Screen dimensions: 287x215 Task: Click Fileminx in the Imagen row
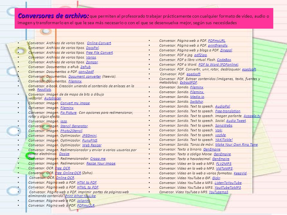(67, 108)
